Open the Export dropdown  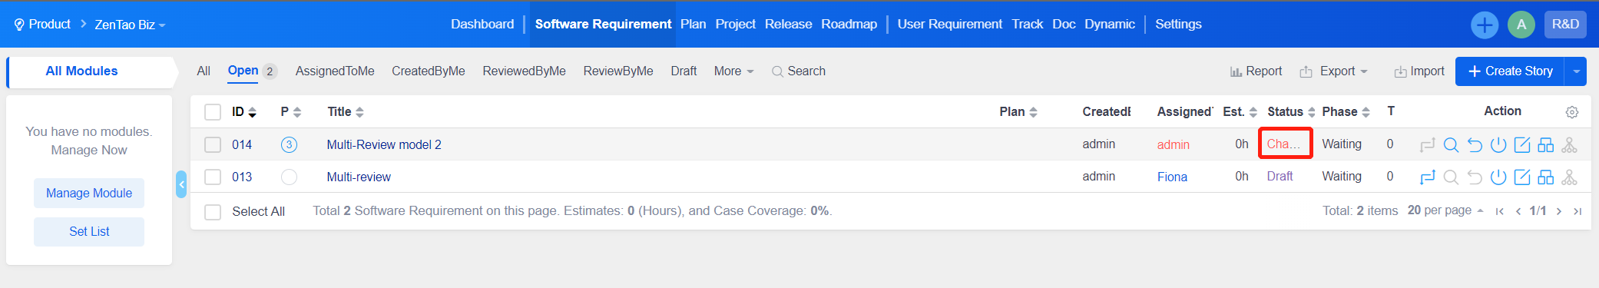tap(1334, 71)
